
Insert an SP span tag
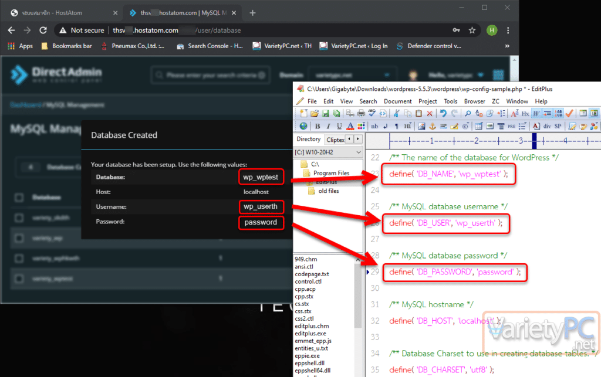(x=558, y=126)
